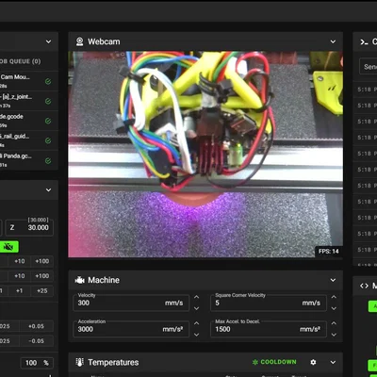The image size is (377, 377).
Task: Decrease Square Corner Velocity stepper arrow
Action: [x=334, y=308]
